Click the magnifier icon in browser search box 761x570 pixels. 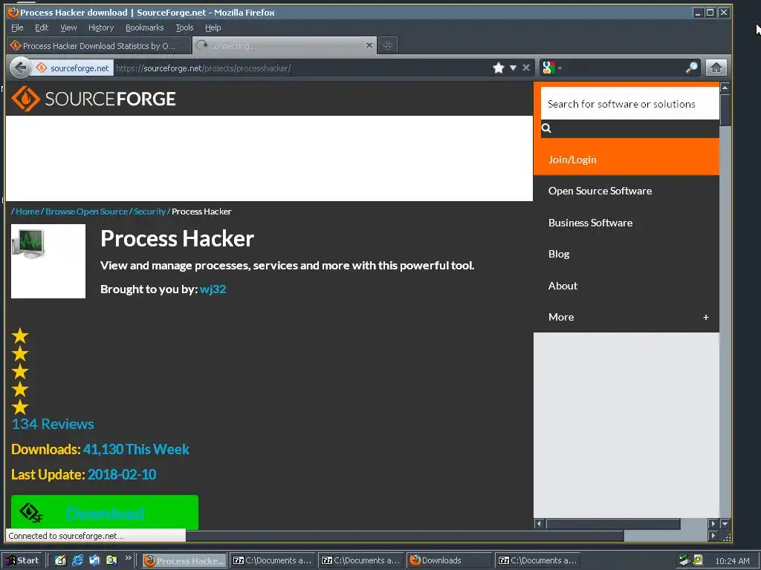pyautogui.click(x=692, y=68)
